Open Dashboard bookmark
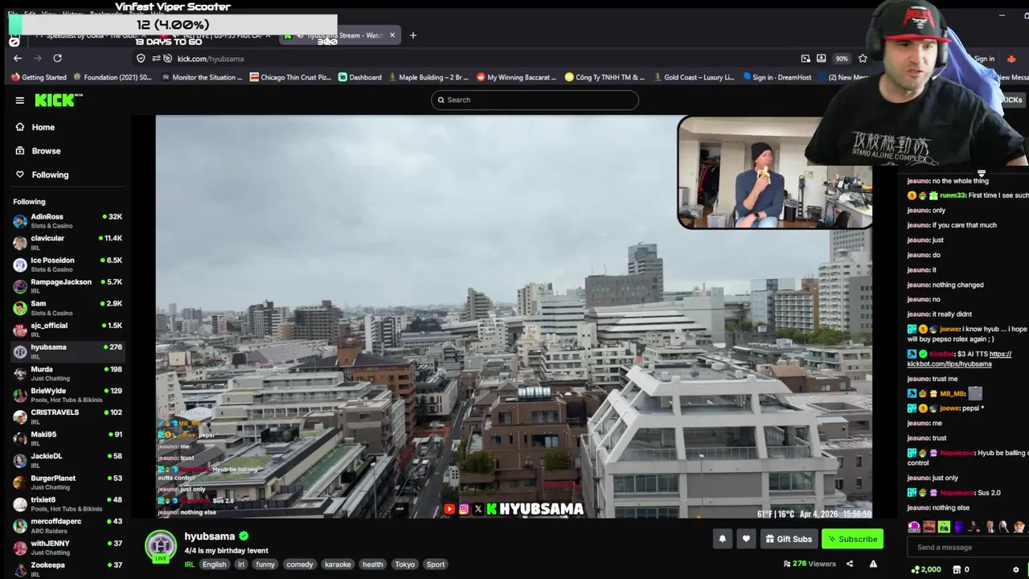The image size is (1029, 579). coord(360,77)
